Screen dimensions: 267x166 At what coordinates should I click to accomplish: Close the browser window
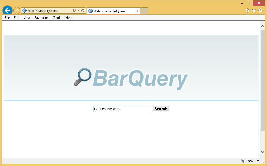[259, 3]
